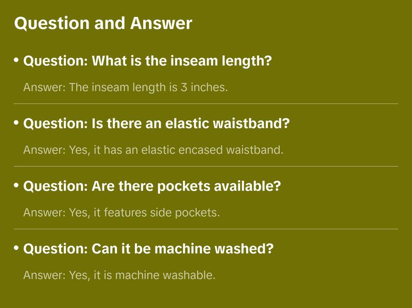
Task: Click the elastic encased waistband answer
Action: pyautogui.click(x=153, y=150)
